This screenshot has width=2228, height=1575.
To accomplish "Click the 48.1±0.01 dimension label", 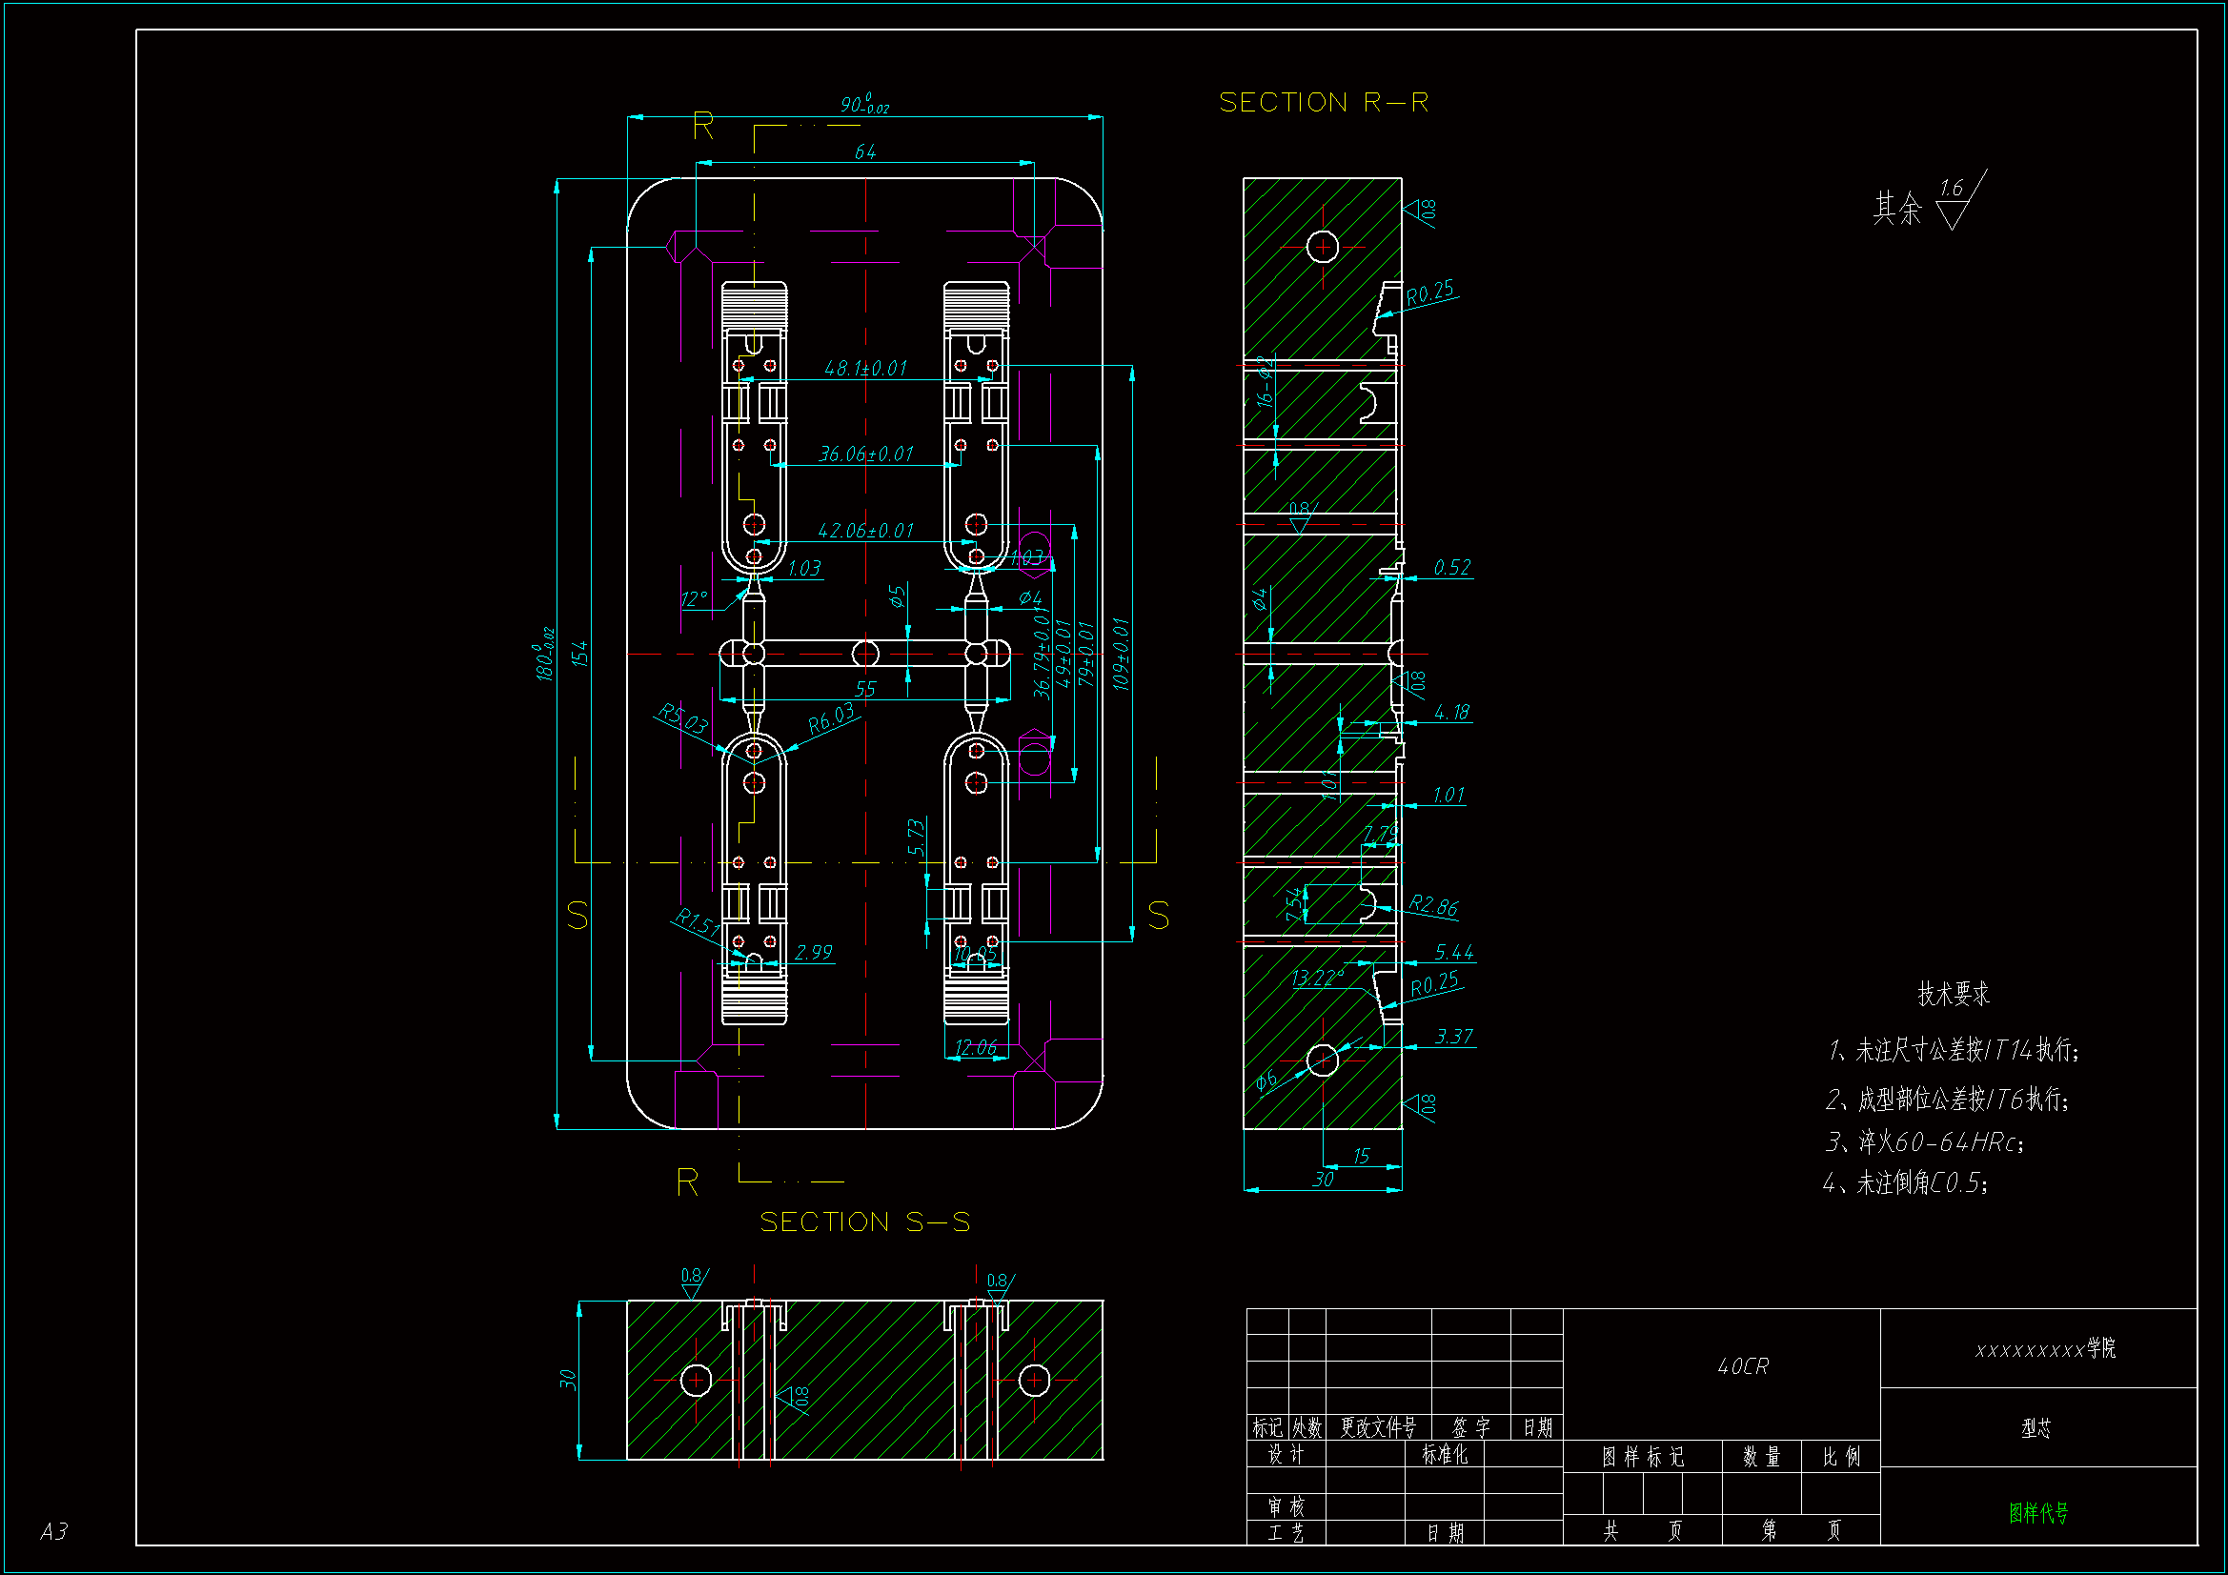I will tap(865, 369).
